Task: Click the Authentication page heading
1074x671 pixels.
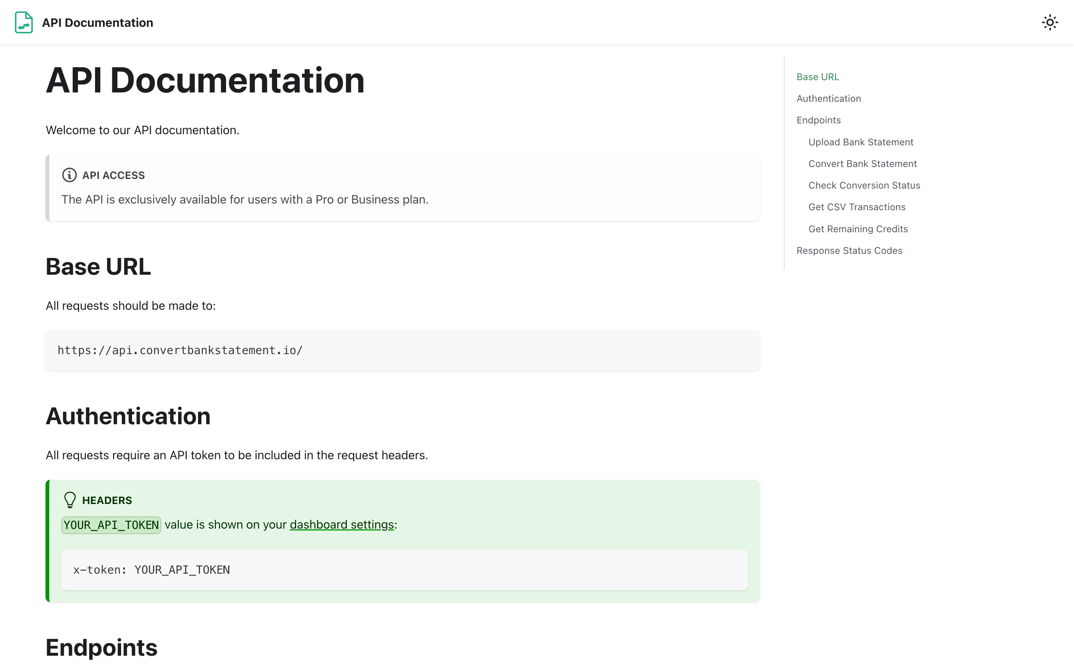Action: click(x=128, y=416)
